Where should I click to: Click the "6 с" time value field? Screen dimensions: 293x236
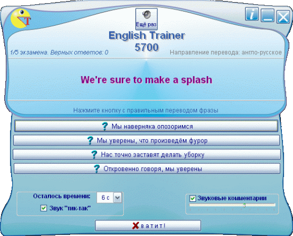(x=105, y=198)
